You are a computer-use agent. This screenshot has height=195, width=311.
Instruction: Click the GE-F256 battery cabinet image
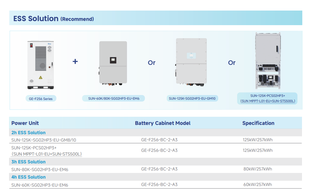click(41, 65)
